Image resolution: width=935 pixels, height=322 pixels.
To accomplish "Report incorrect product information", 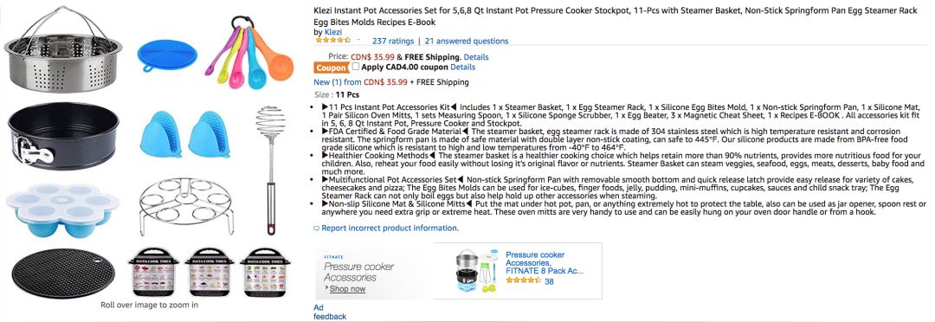I will coord(386,228).
